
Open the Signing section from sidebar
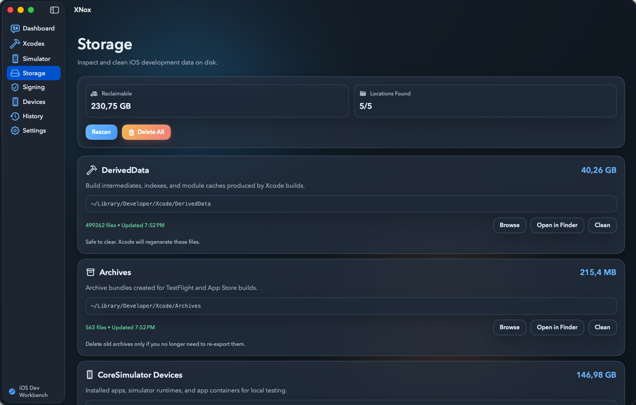(15, 87)
